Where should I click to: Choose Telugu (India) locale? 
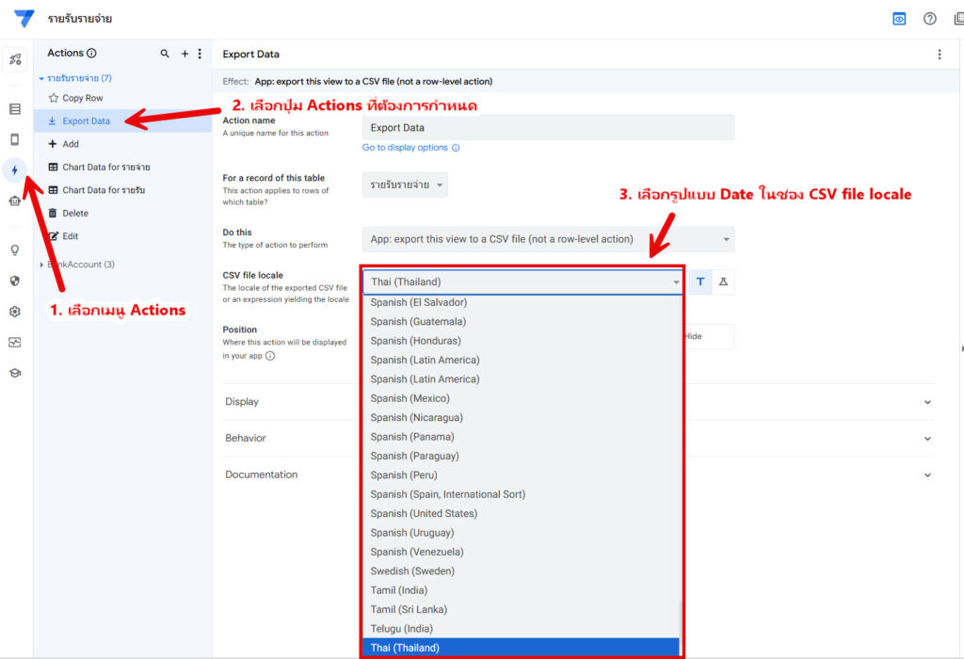coord(520,628)
